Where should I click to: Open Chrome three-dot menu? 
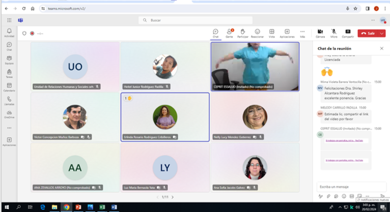(385, 9)
